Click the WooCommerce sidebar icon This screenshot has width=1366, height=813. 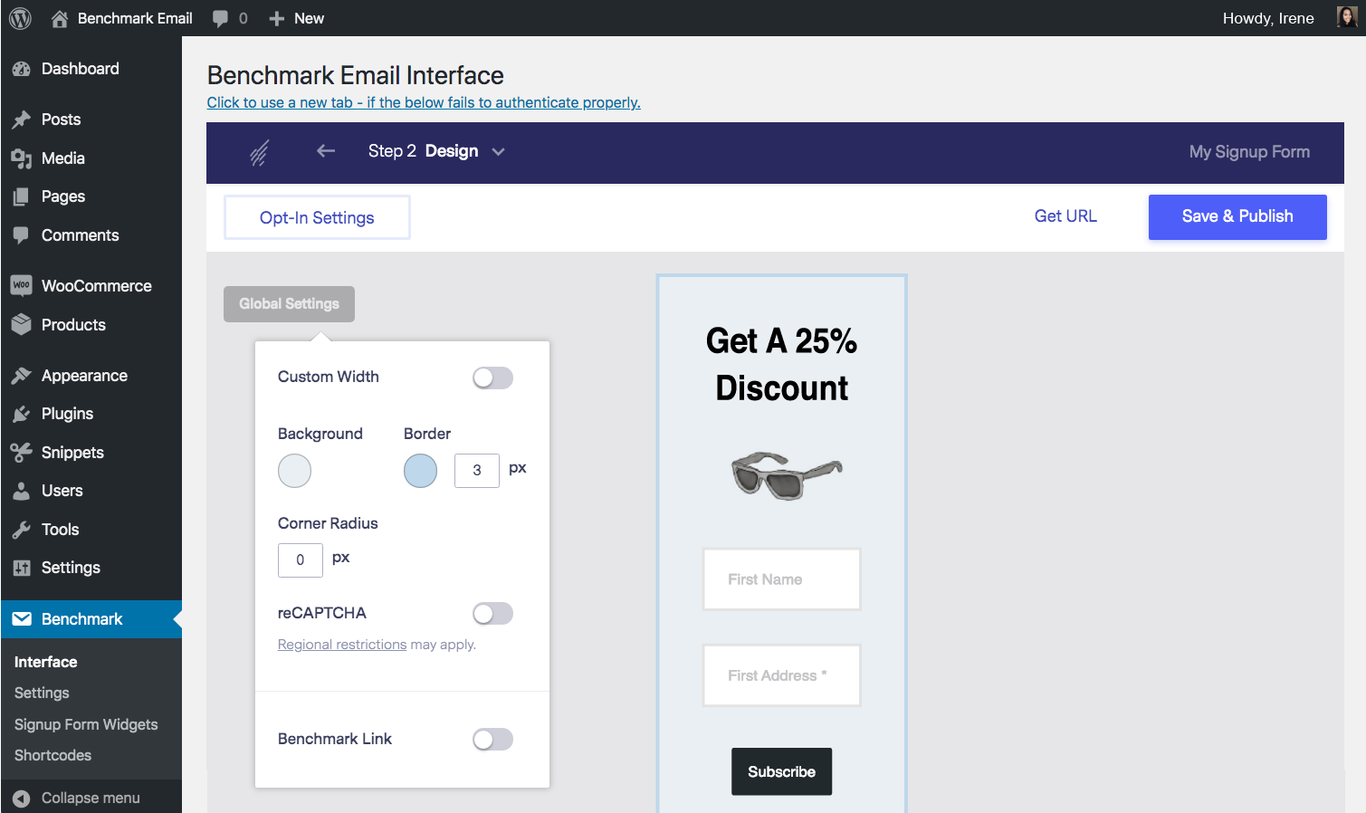[x=21, y=285]
